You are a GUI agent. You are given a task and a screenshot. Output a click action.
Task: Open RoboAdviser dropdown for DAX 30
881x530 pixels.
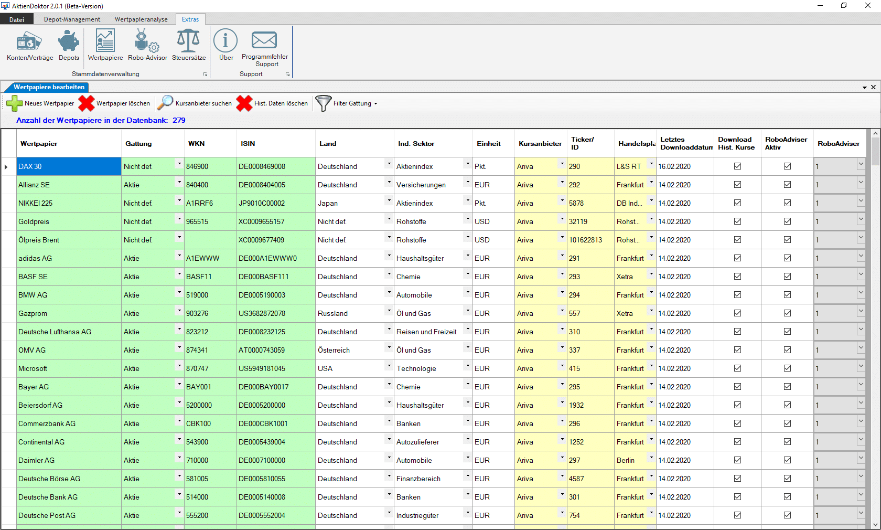pyautogui.click(x=861, y=164)
